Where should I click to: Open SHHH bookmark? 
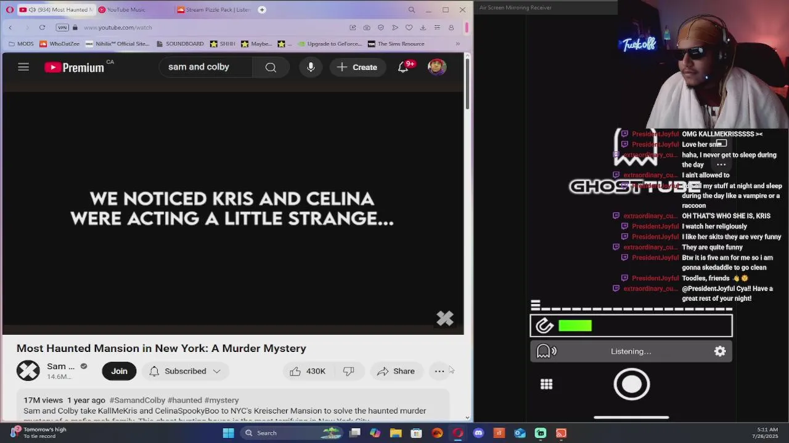pyautogui.click(x=223, y=44)
